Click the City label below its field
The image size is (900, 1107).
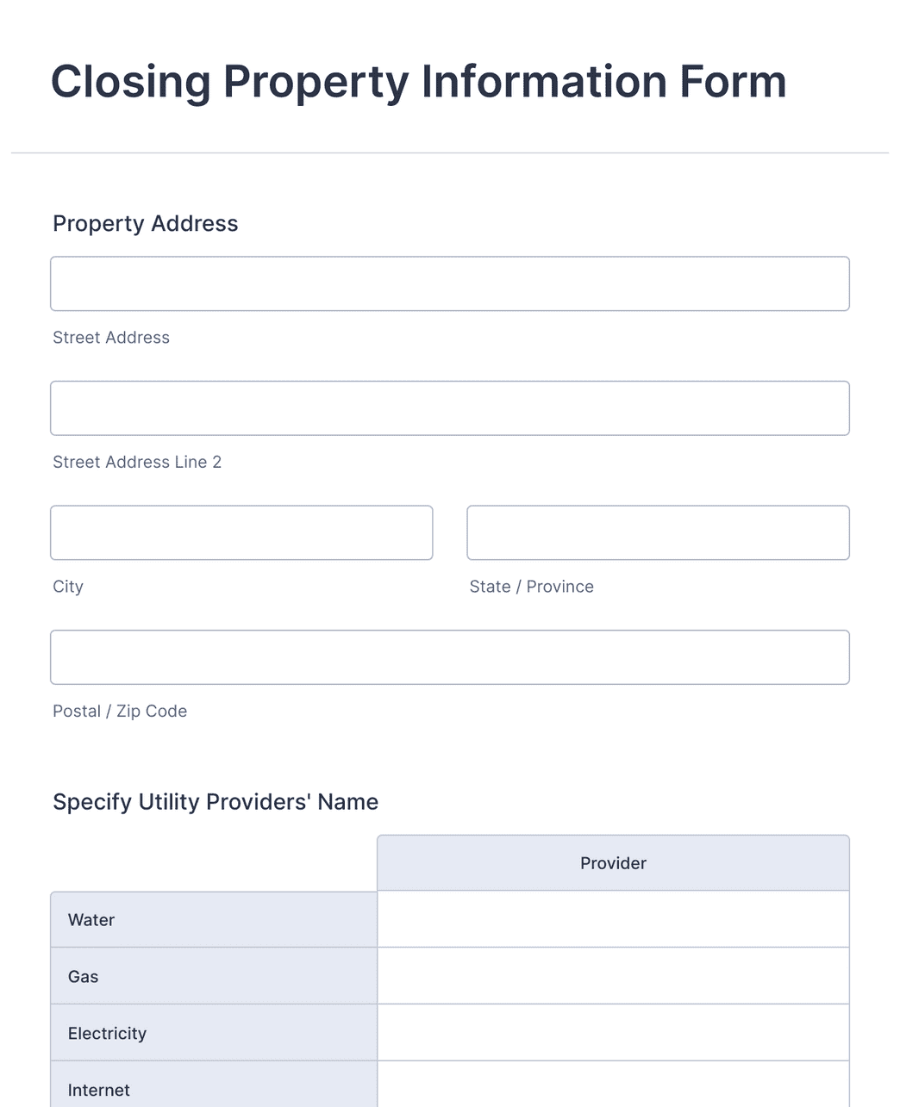point(67,586)
